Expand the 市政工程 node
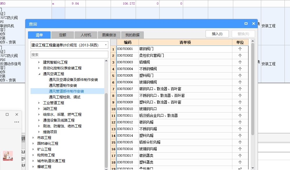Screen dimensions: 290x170 coord(33,138)
